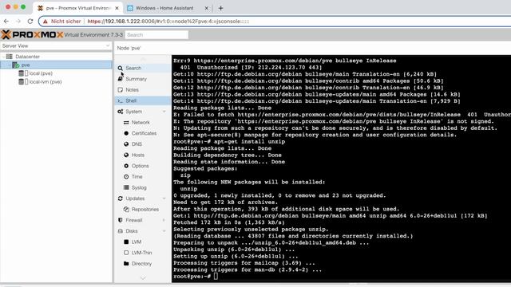Select local (pve) storage
The width and height of the screenshot is (511, 287).
[x=41, y=73]
